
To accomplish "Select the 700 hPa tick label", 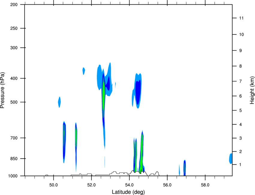I will pos(14,138).
